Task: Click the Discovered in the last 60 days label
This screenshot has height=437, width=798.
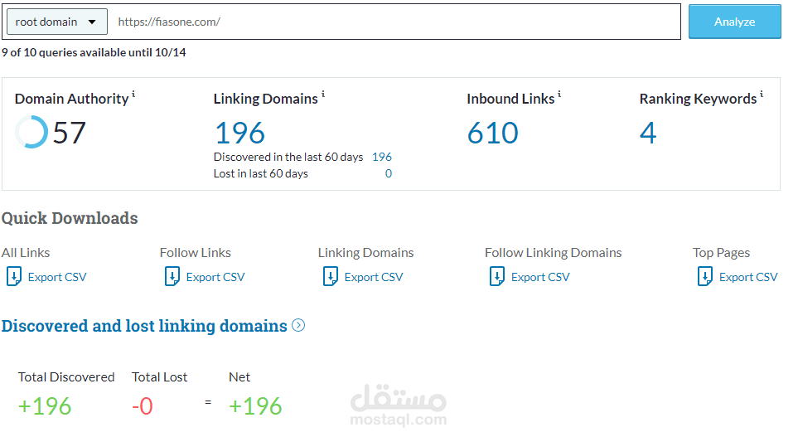Action: [x=288, y=157]
